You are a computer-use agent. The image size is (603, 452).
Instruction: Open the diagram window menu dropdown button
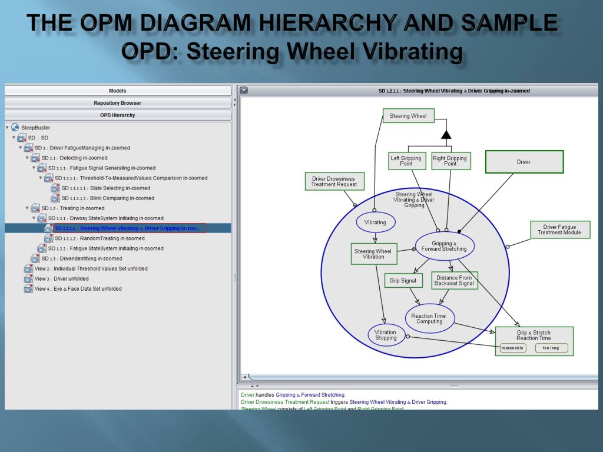[244, 90]
